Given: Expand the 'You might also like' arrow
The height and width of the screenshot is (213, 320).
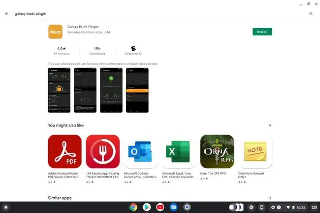Looking at the screenshot, I should pos(270,125).
